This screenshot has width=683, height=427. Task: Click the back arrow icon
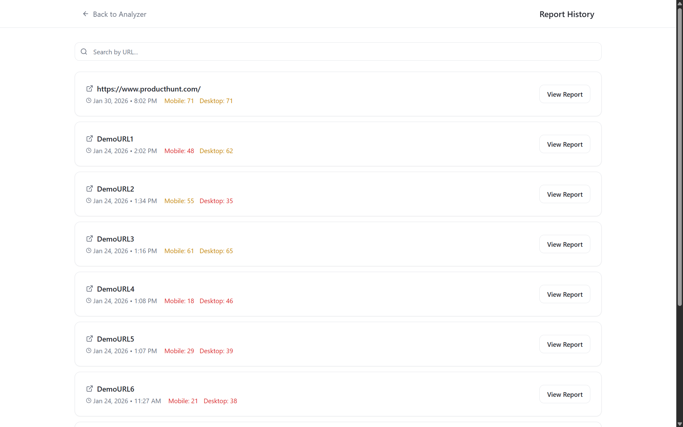coord(85,14)
